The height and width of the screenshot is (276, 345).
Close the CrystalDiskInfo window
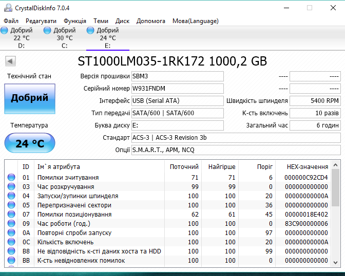click(x=333, y=8)
